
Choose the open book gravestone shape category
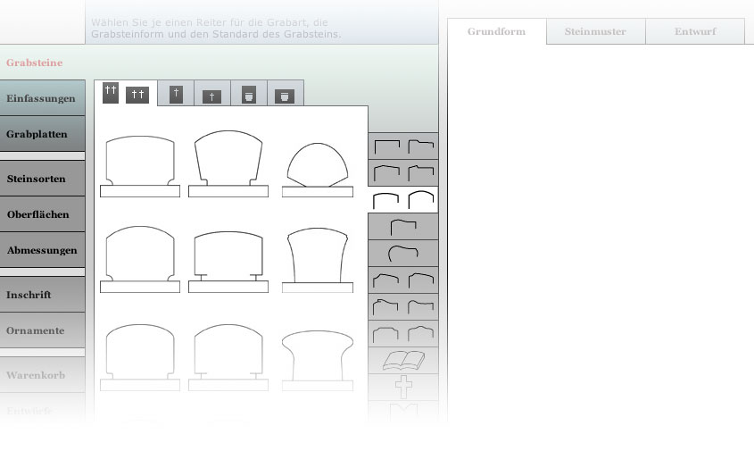pos(403,361)
